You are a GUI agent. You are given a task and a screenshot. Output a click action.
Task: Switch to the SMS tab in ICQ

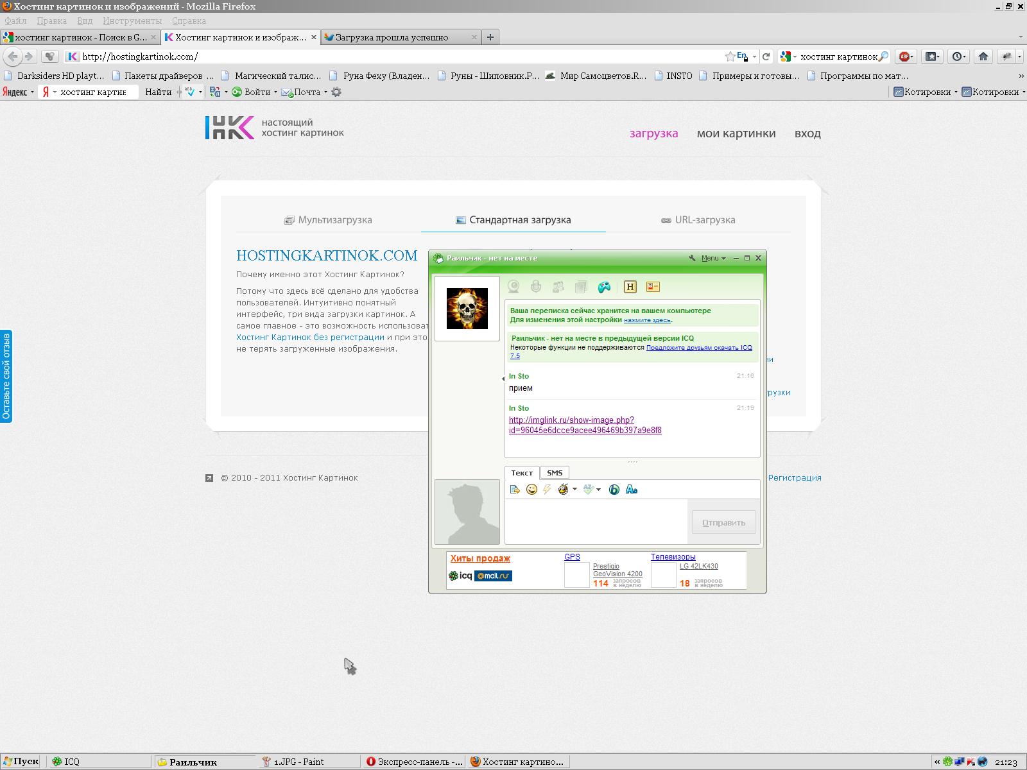[555, 473]
